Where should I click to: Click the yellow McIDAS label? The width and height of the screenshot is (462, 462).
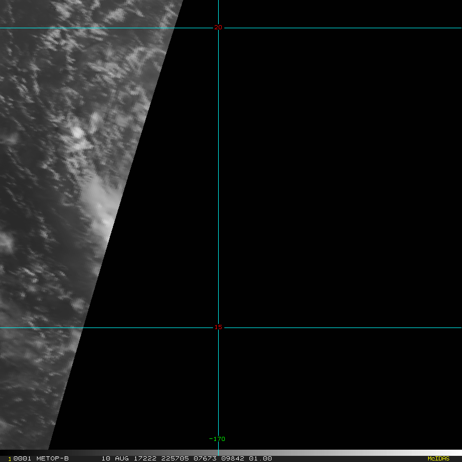438,458
